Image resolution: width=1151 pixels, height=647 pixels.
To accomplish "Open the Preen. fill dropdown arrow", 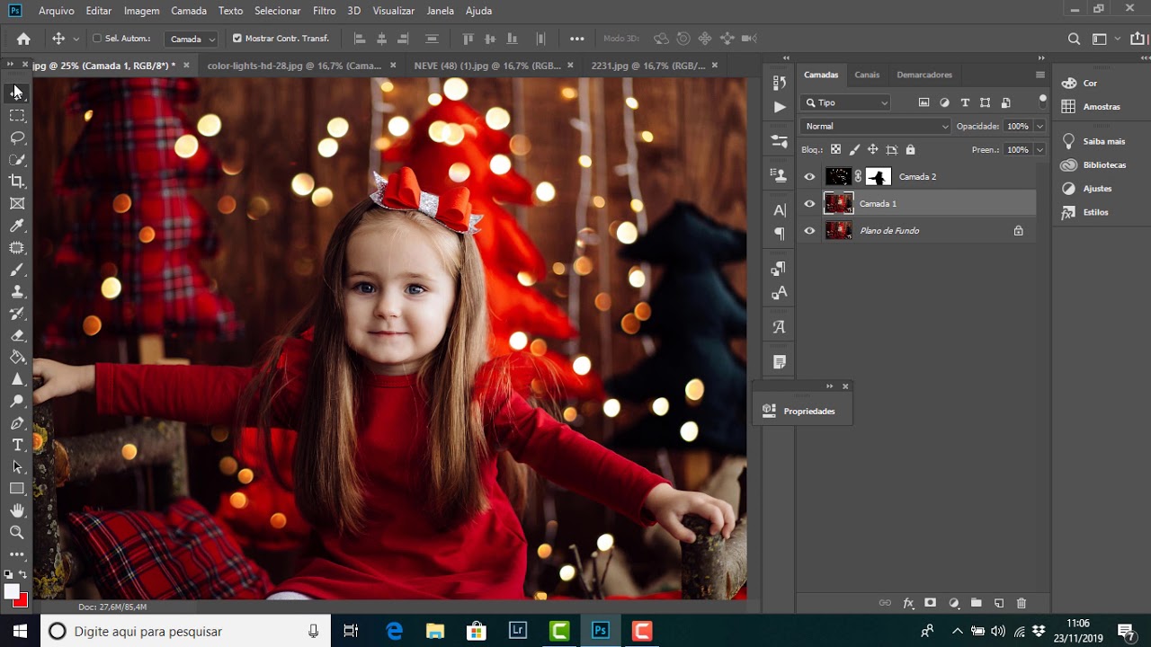I will click(1039, 150).
